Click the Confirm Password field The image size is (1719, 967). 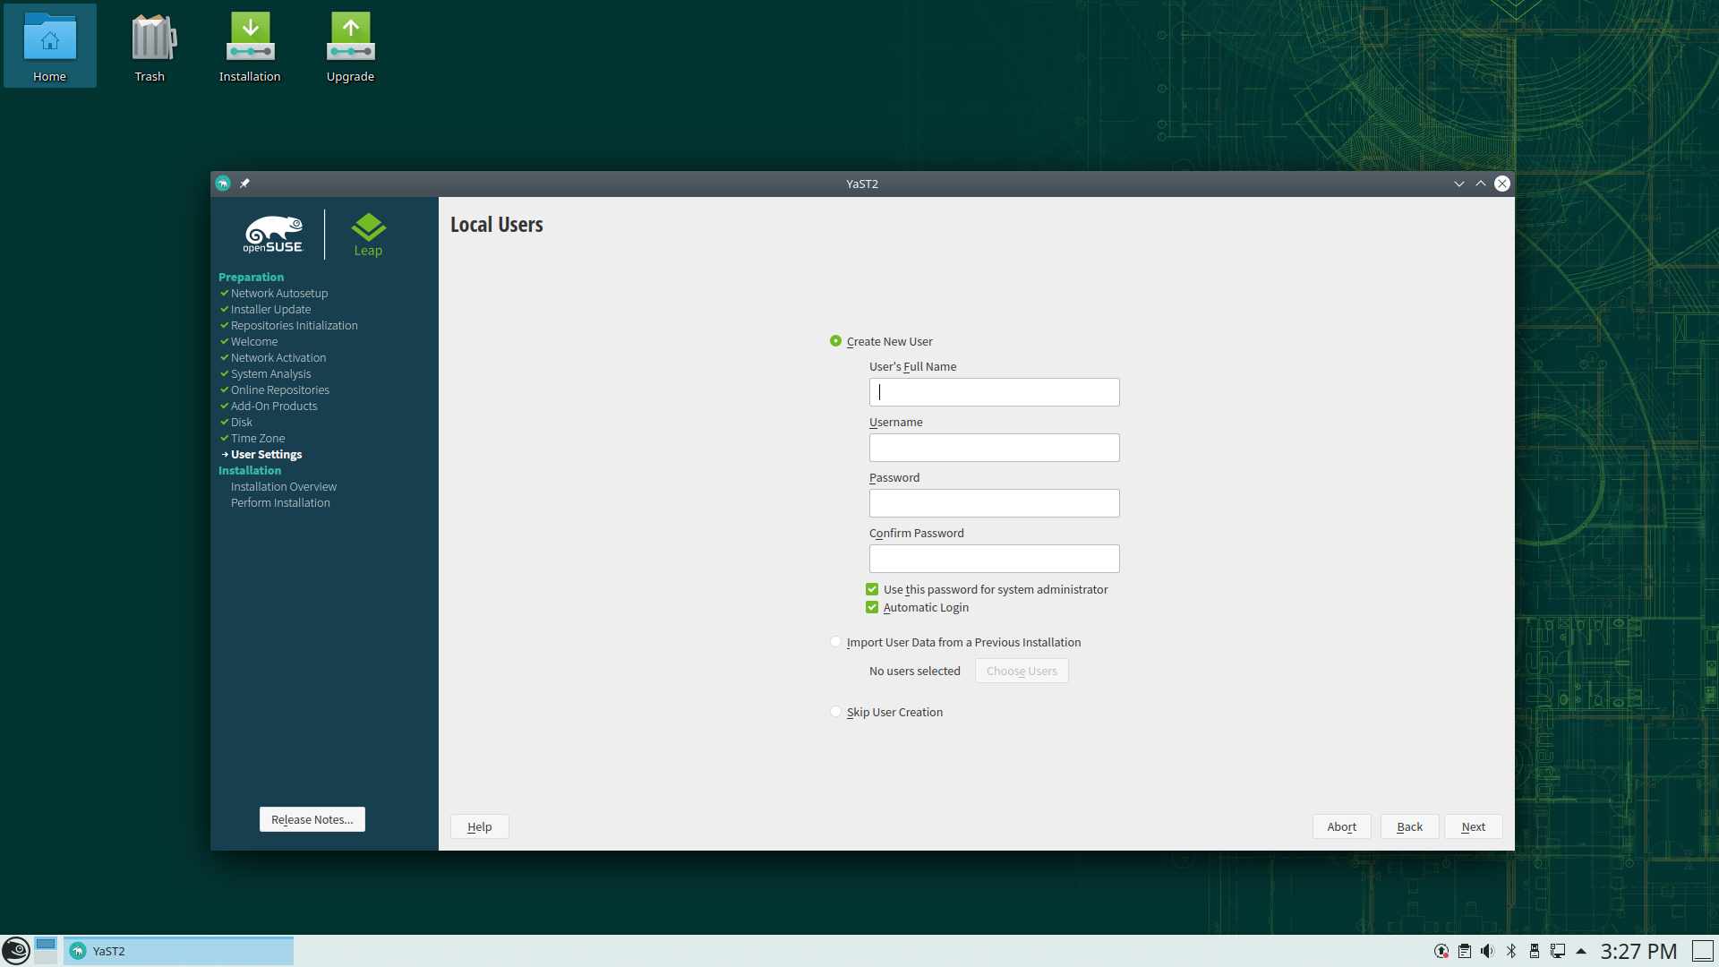point(994,559)
